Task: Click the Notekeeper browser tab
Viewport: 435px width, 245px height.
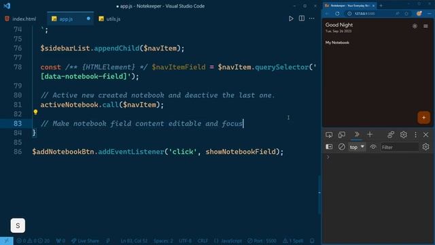Action: [x=349, y=5]
